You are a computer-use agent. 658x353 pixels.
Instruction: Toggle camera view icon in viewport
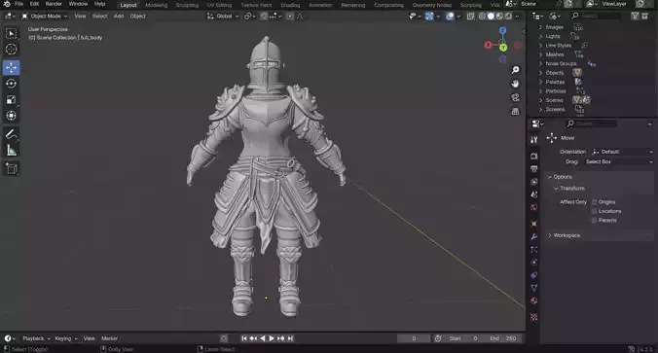pyautogui.click(x=515, y=97)
